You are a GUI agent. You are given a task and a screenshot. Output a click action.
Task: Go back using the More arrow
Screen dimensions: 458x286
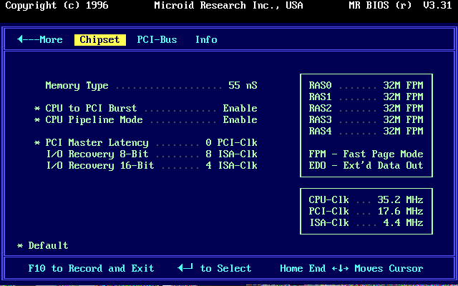[x=40, y=40]
